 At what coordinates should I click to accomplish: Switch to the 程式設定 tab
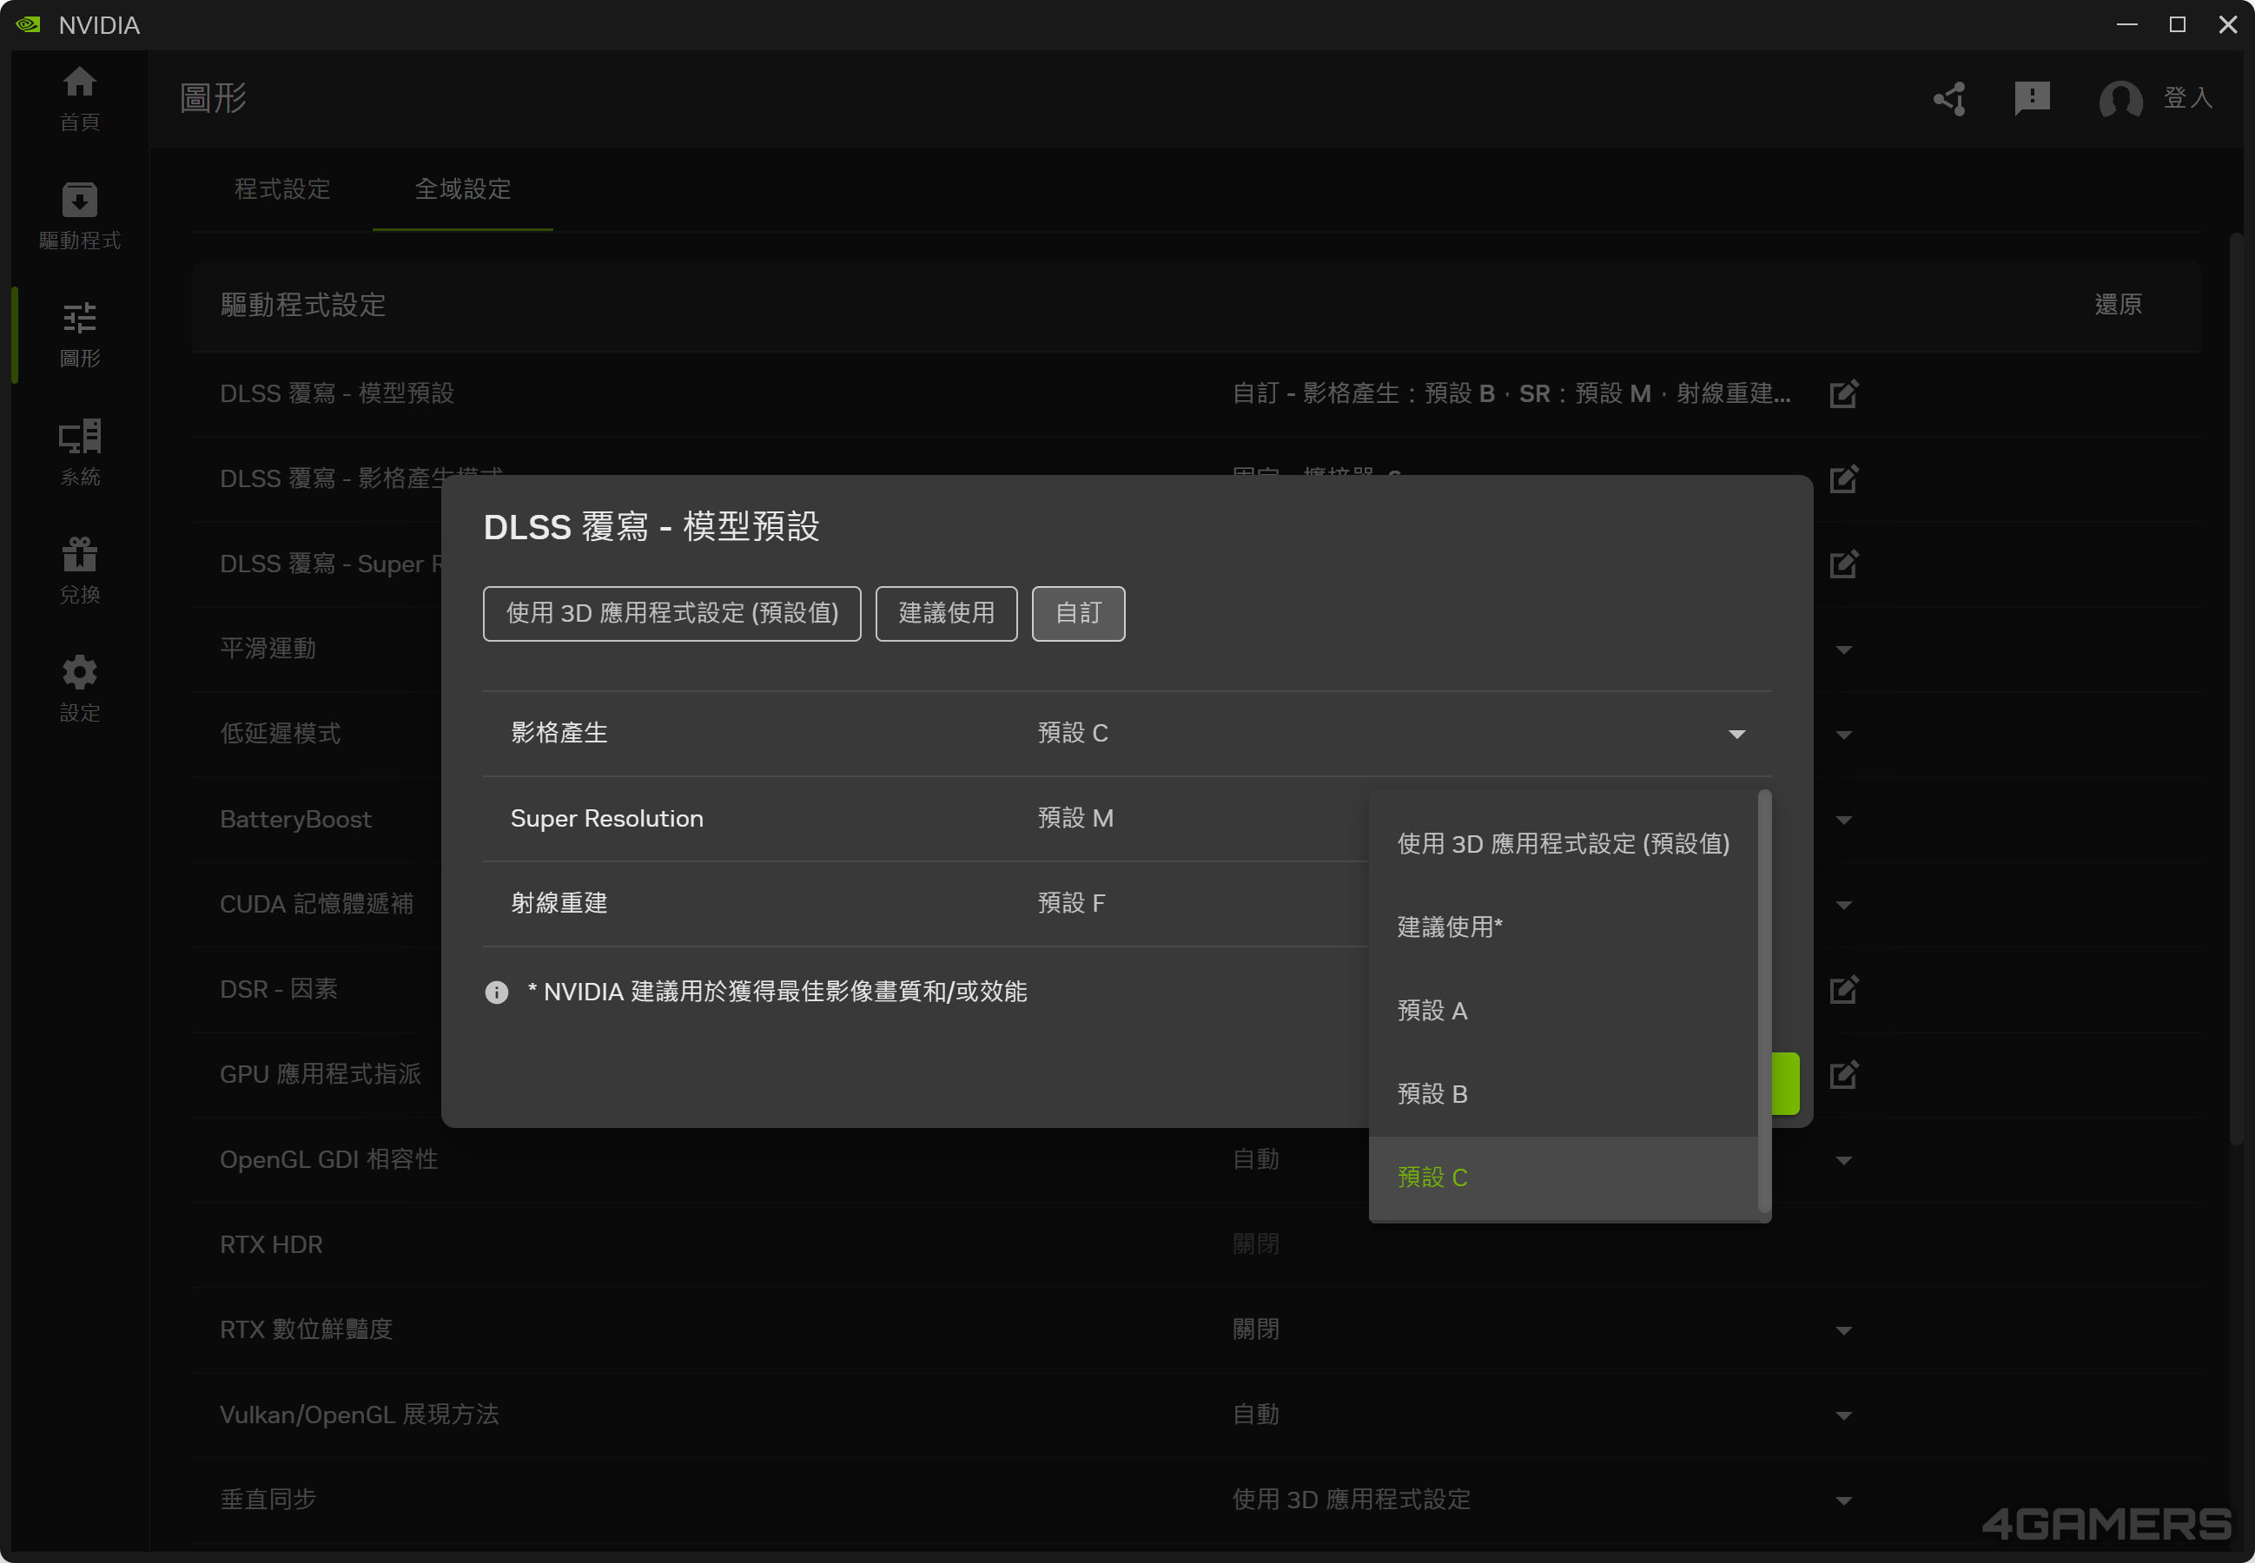[282, 189]
